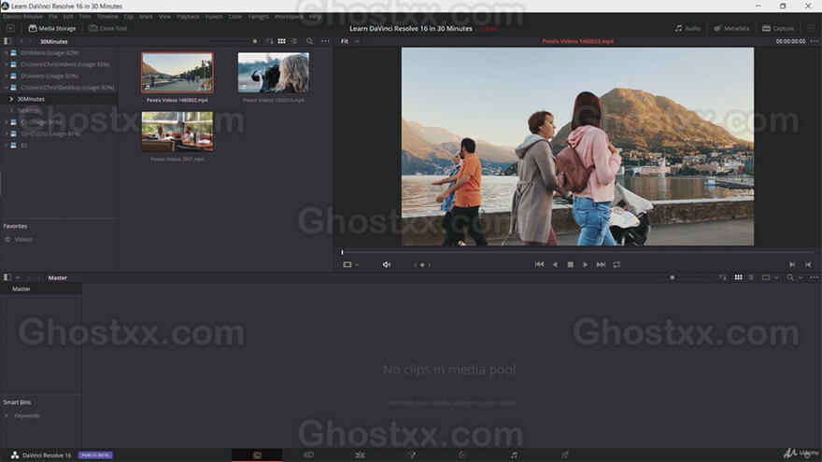Open media pool clip display dropdown
Viewport: 822px width, 462px height.
pyautogui.click(x=770, y=277)
